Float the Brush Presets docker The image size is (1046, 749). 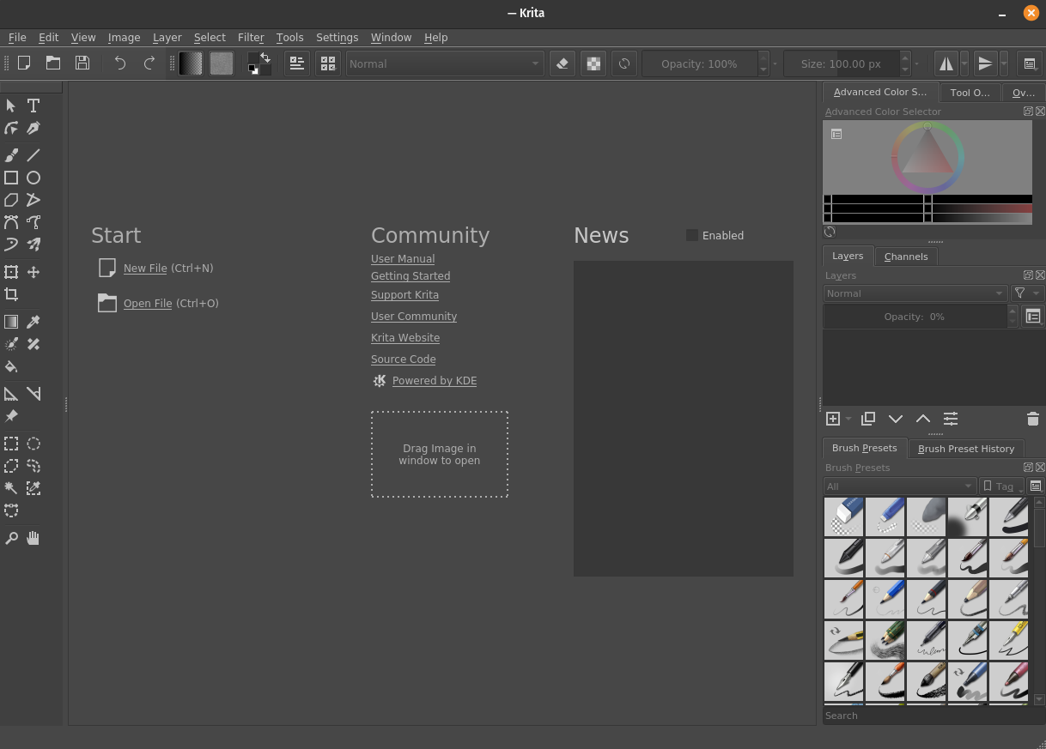point(1028,468)
